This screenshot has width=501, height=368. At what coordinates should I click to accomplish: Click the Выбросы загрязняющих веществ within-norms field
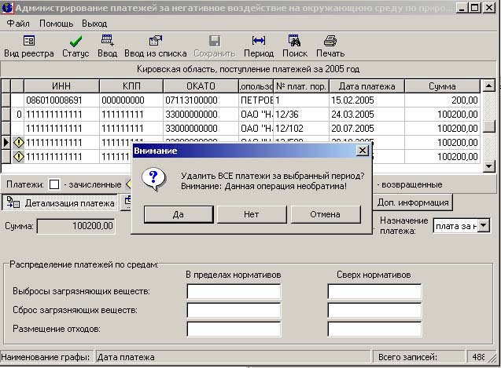(x=234, y=292)
